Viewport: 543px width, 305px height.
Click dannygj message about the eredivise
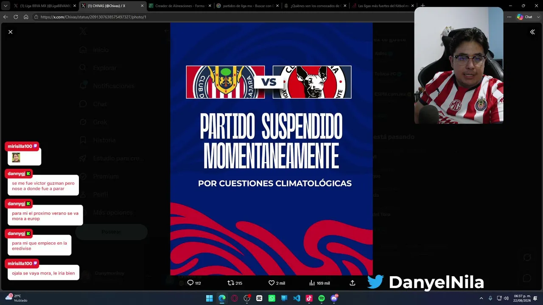(39, 246)
